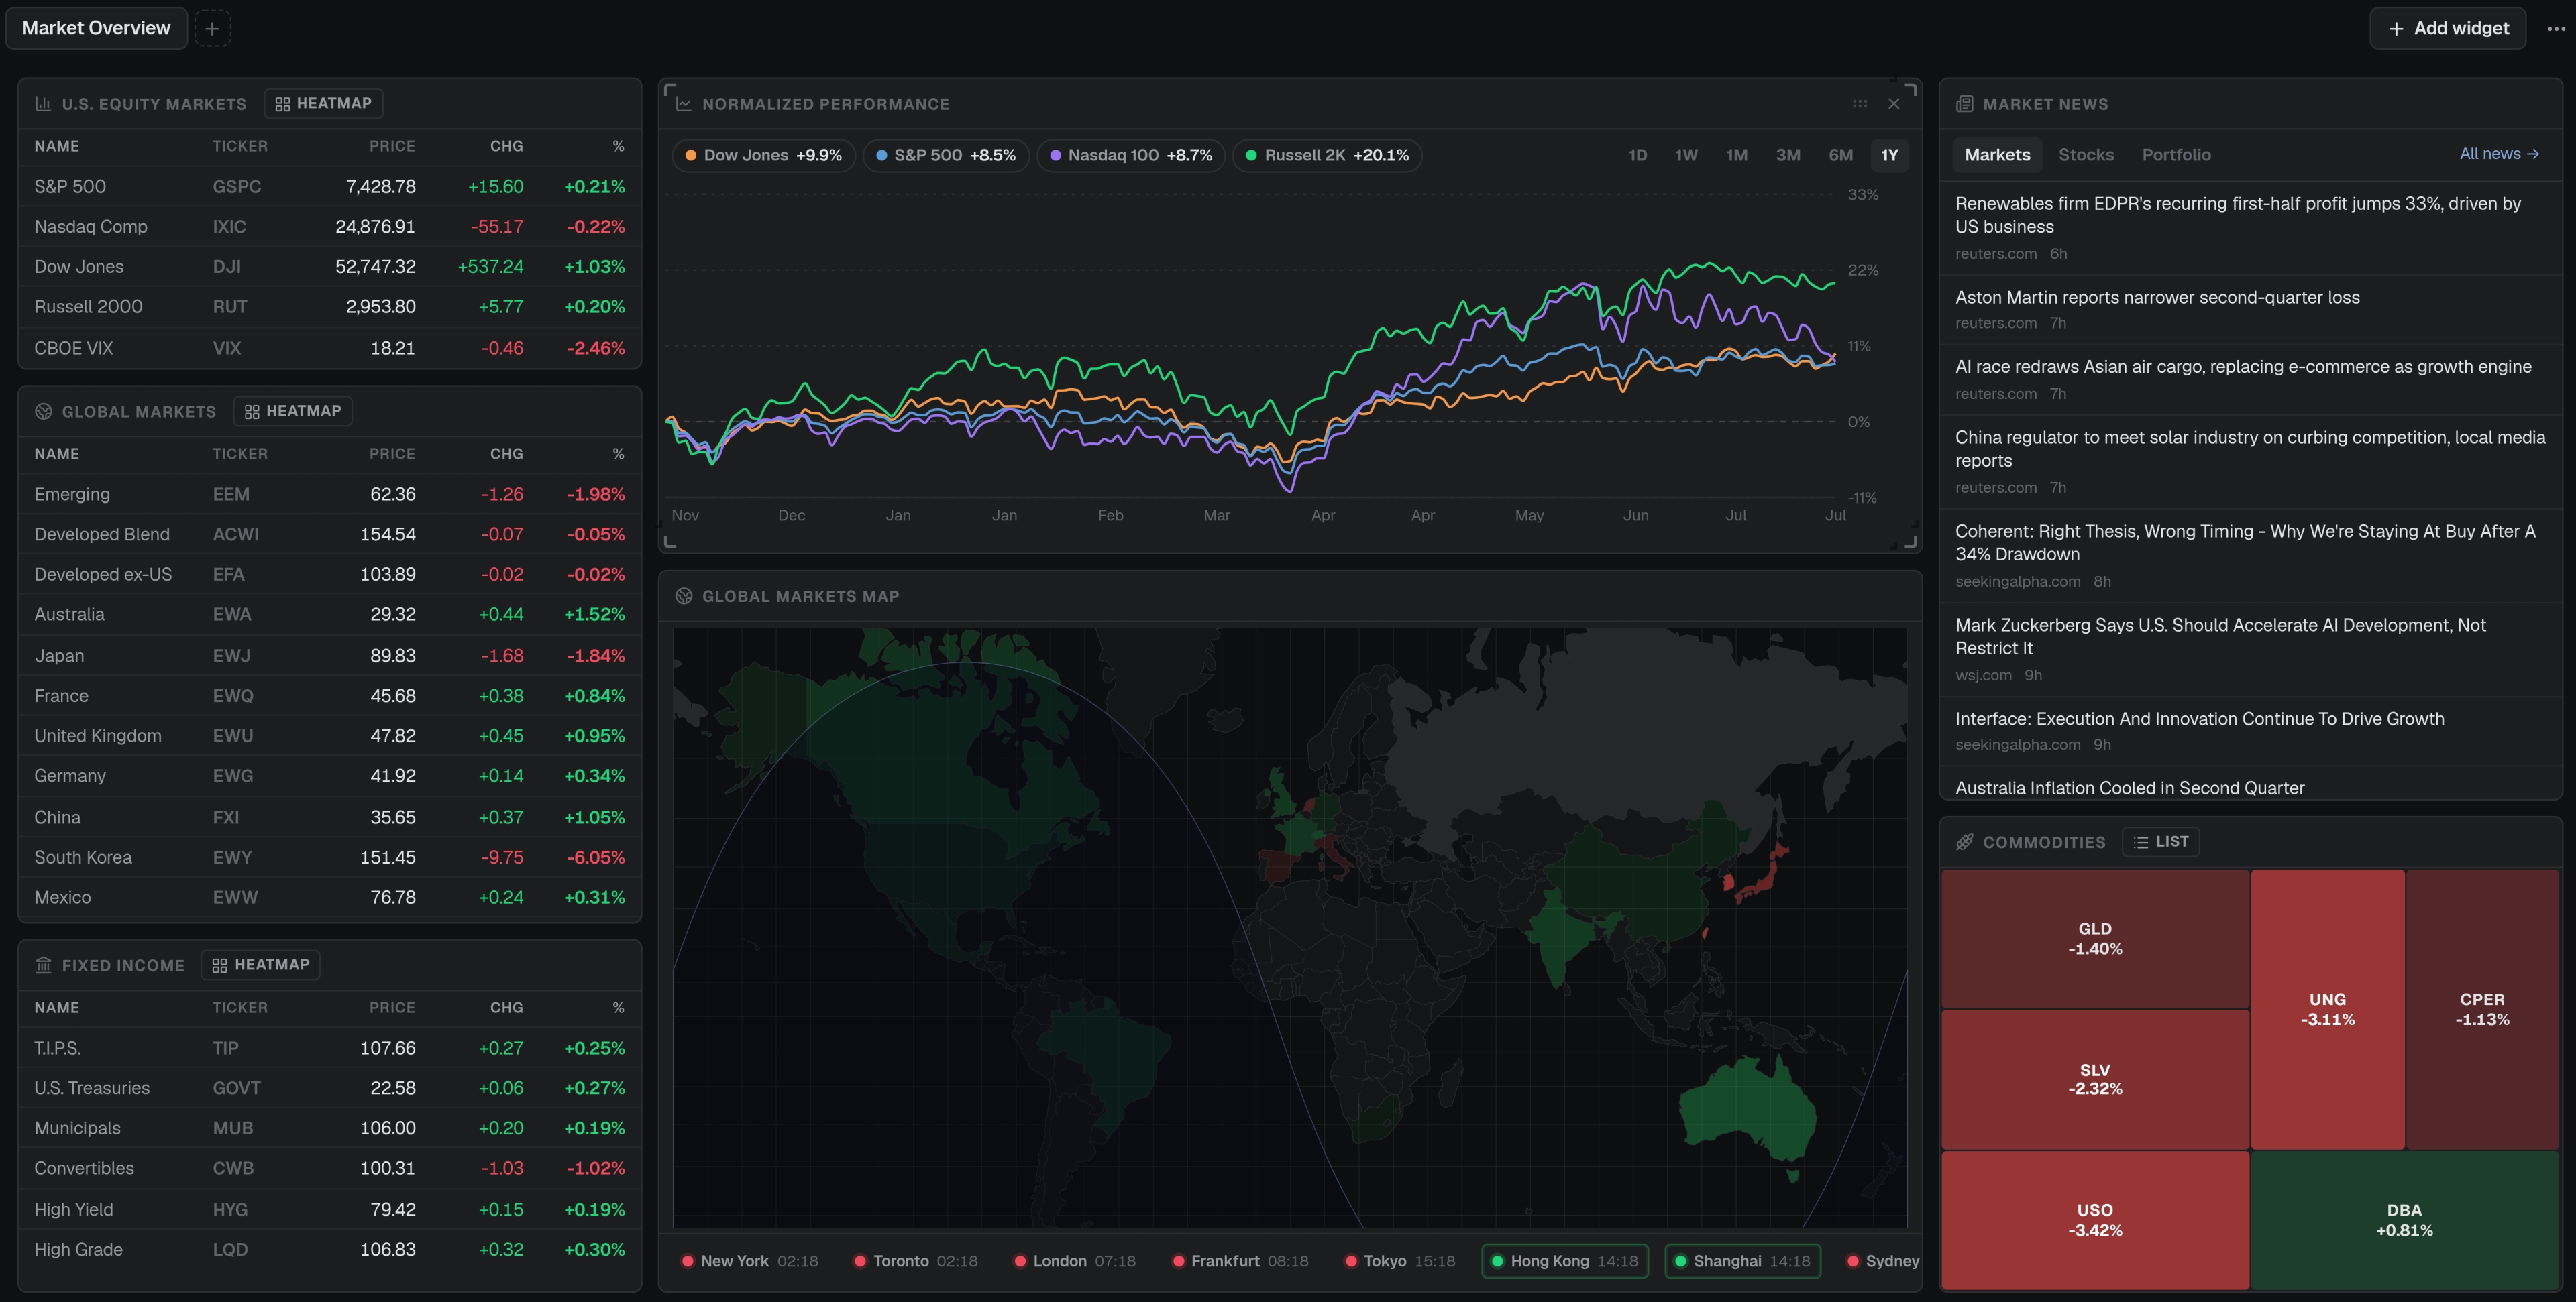Select the South Korea EWY row

[330, 857]
